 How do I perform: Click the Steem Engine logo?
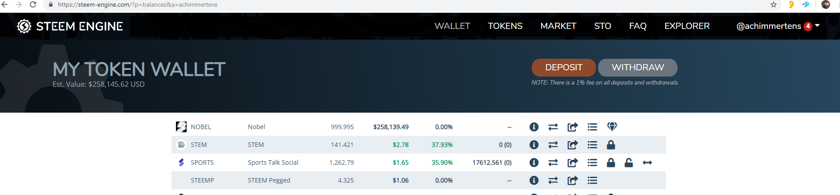70,26
